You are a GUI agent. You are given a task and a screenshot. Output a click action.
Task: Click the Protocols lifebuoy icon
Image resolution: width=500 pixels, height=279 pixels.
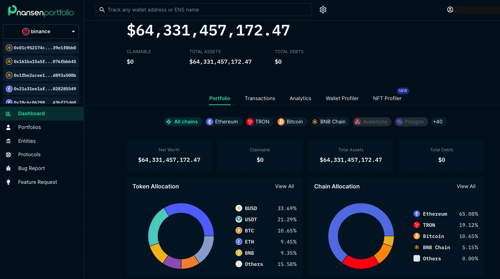9,155
